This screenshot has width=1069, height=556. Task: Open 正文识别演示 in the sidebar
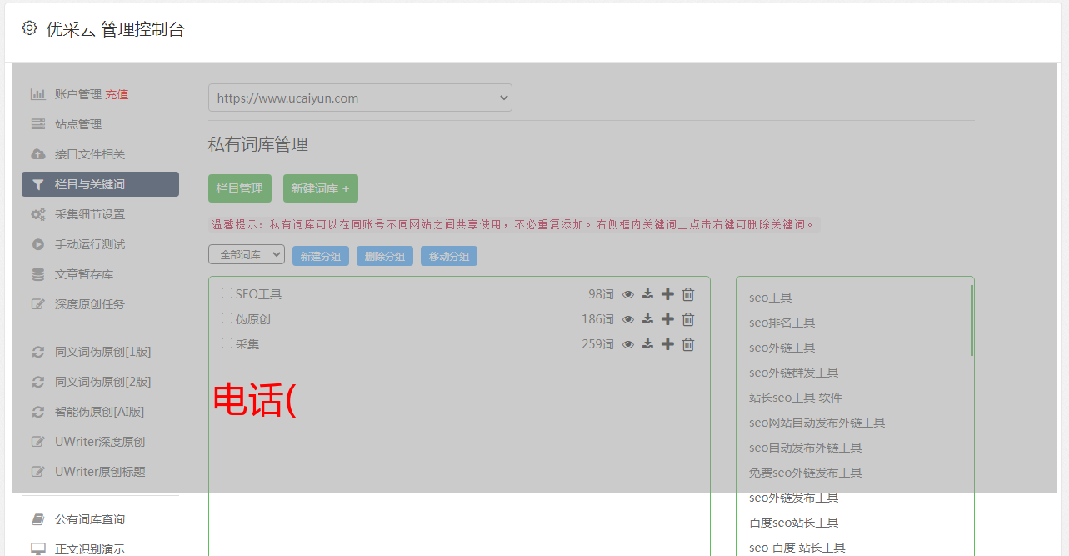point(90,549)
